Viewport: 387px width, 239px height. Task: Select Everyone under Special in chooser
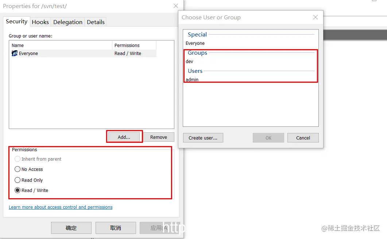pos(195,43)
